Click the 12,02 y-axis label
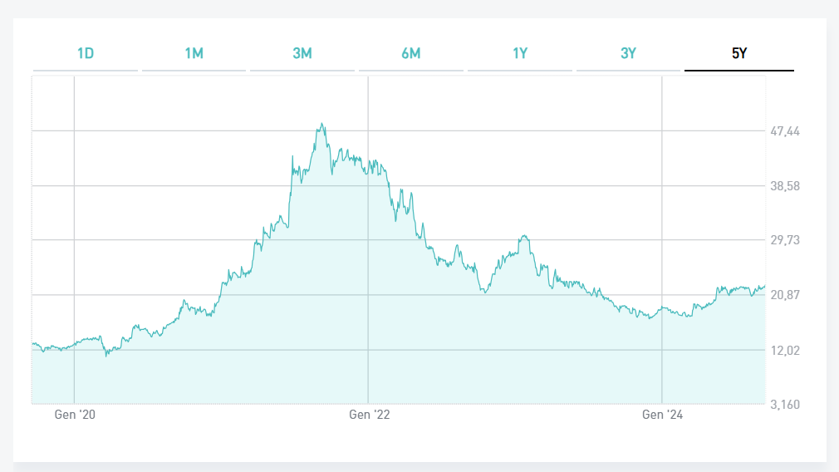839x472 pixels. [785, 350]
